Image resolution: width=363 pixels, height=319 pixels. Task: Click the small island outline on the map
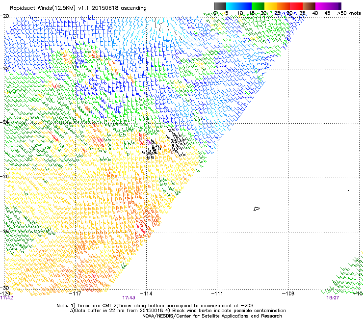257,209
